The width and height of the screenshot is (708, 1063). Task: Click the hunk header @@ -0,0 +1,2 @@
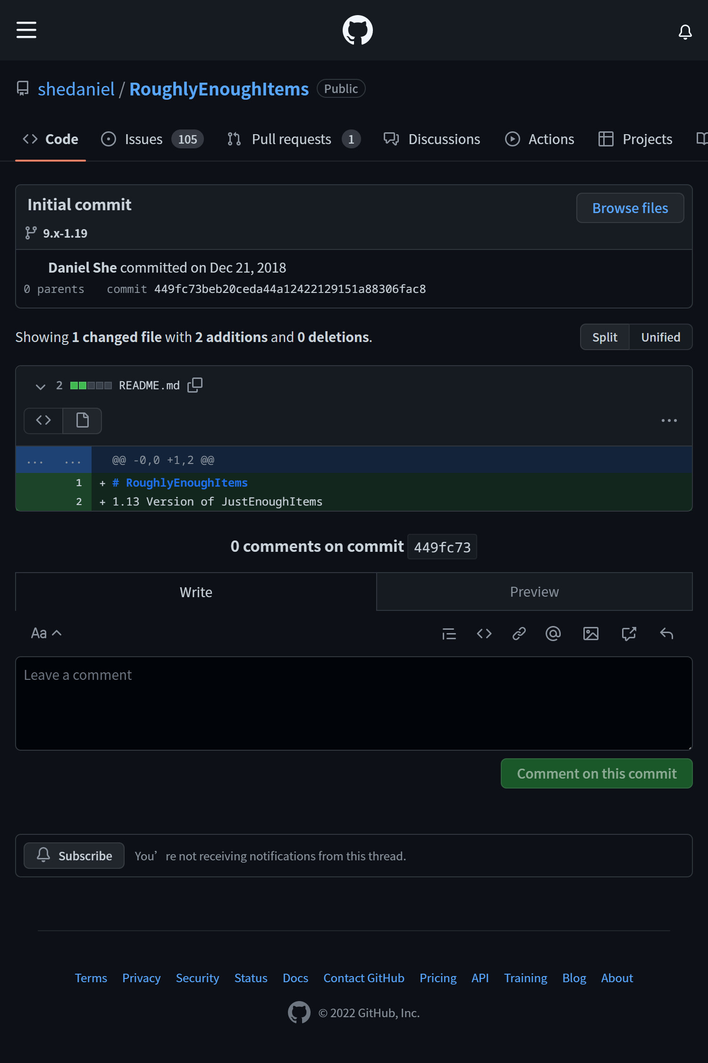(163, 460)
